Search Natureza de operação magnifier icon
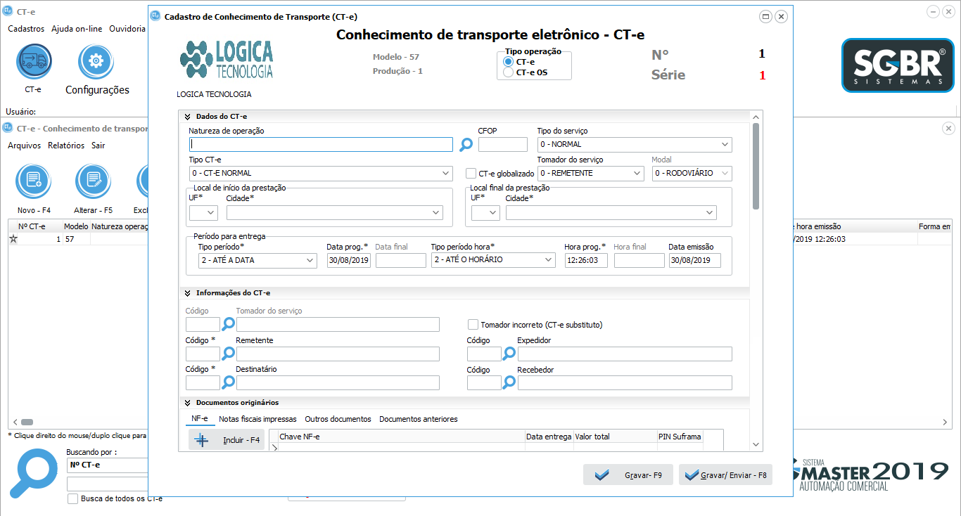Image resolution: width=961 pixels, height=516 pixels. [466, 144]
